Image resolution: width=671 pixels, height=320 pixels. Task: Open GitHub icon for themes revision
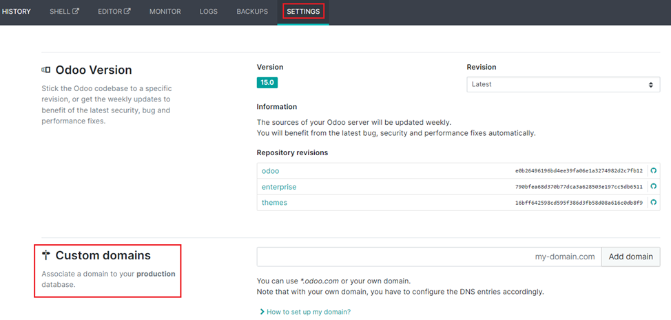tap(654, 202)
